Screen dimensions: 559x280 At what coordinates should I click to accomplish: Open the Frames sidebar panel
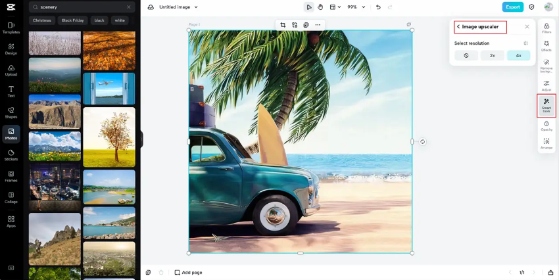point(11,176)
